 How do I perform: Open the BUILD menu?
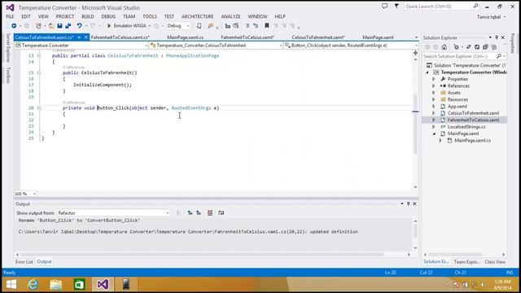88,16
